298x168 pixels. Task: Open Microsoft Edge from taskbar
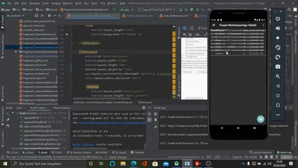[x=134, y=164]
